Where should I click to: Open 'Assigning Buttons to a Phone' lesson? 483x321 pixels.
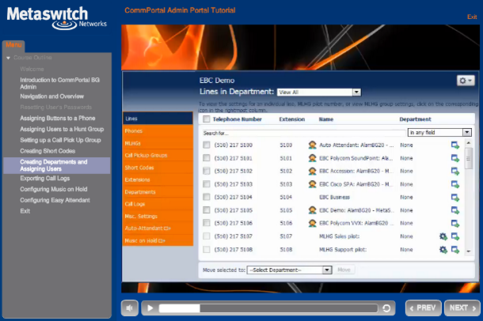(x=58, y=118)
